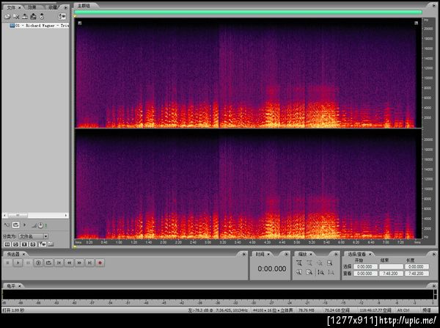Screen dimensions: 440x328
Task: Toggle Show Video Files filter button
Action: click(x=24, y=244)
